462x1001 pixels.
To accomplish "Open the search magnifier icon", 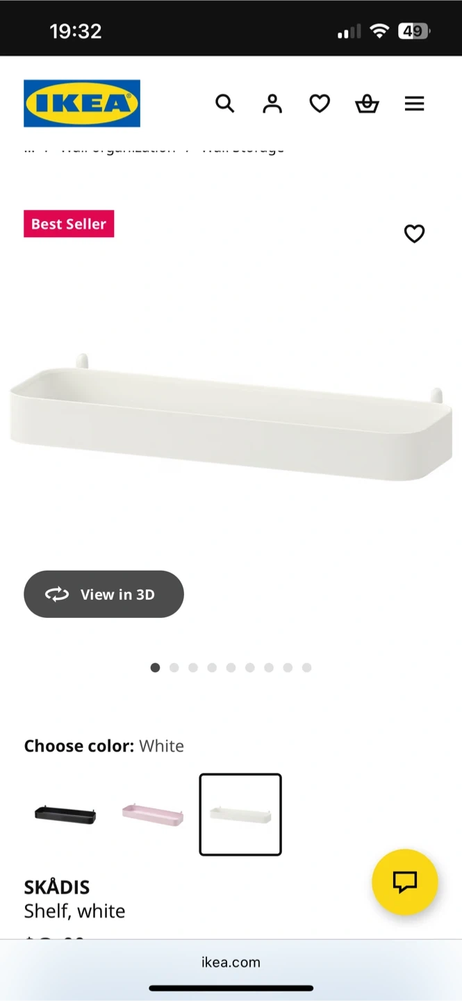I will (224, 104).
